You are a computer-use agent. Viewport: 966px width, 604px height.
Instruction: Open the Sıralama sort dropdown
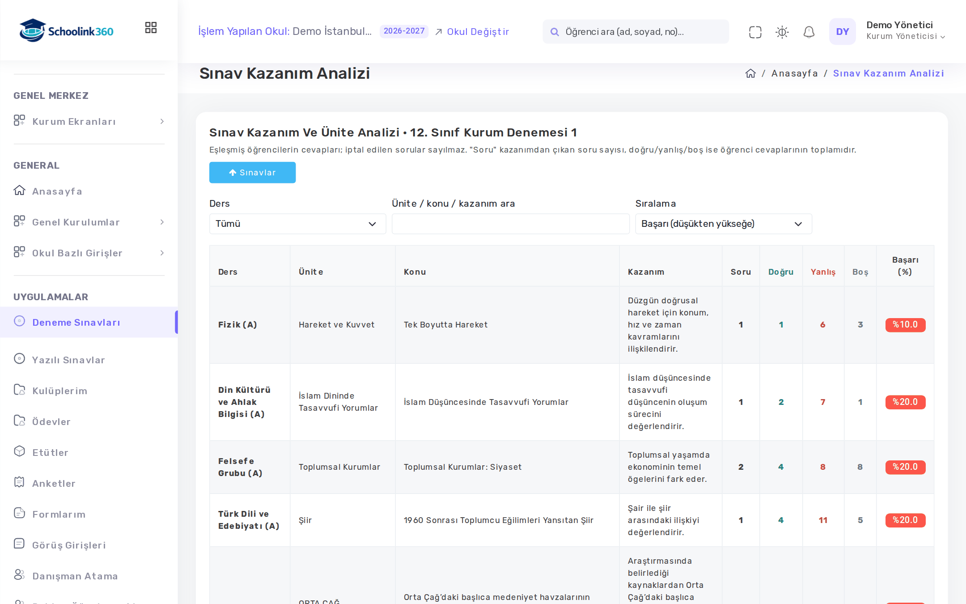tap(723, 224)
